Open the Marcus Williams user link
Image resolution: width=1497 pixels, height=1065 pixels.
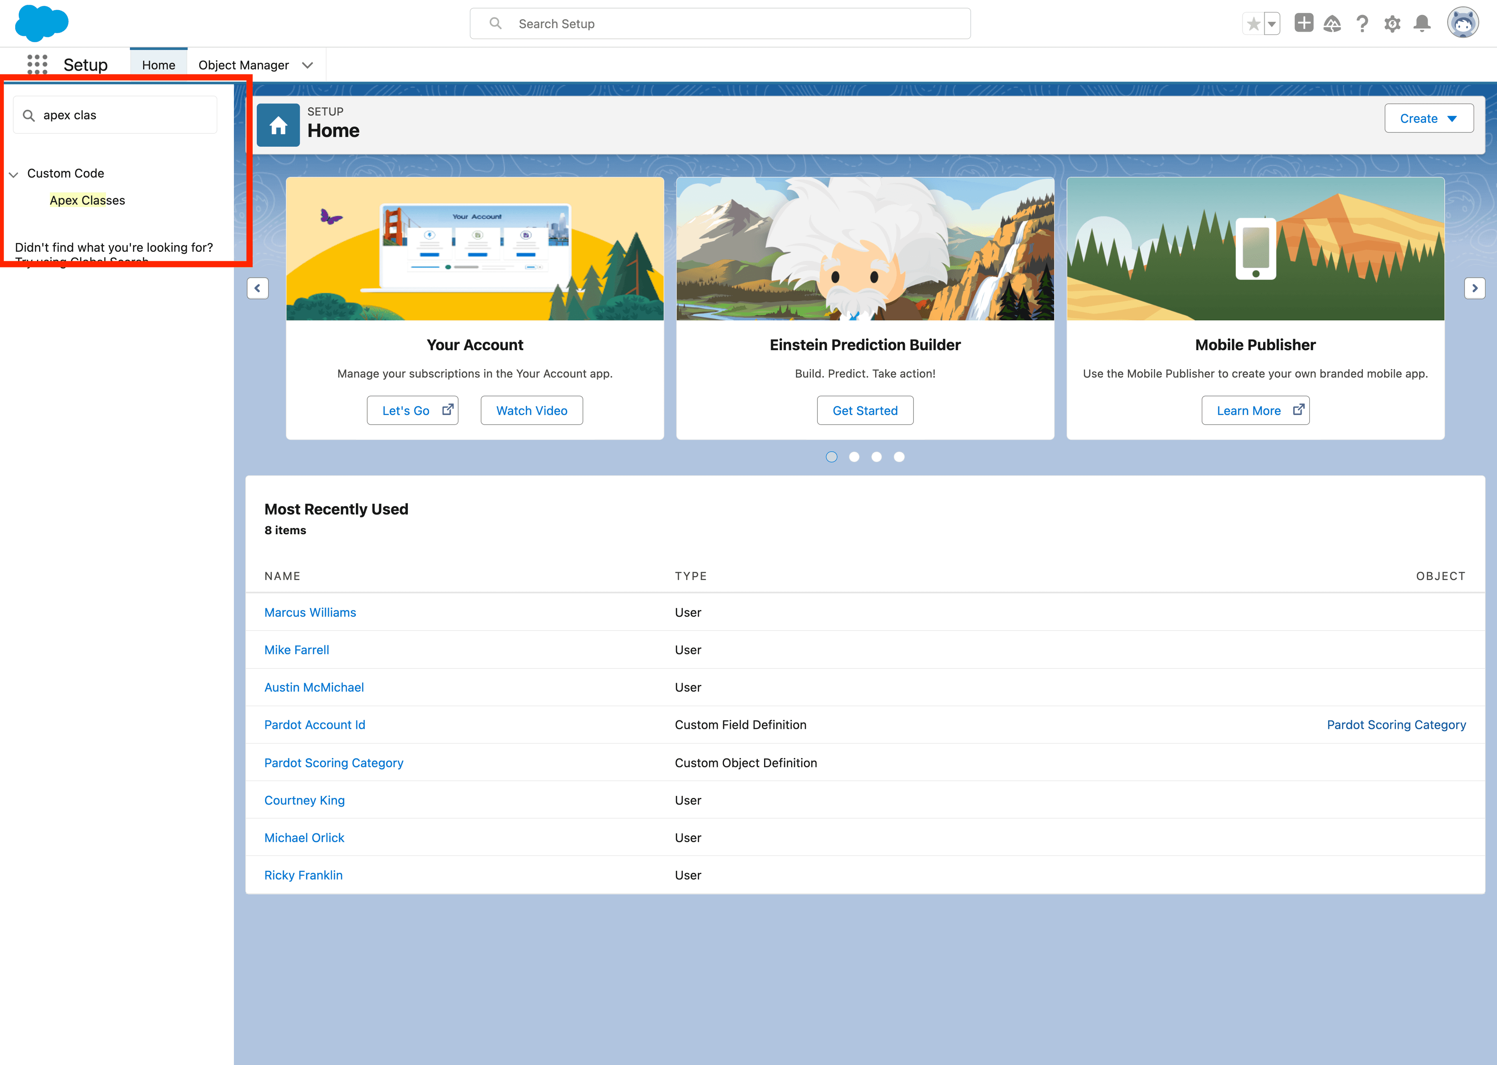click(x=310, y=613)
